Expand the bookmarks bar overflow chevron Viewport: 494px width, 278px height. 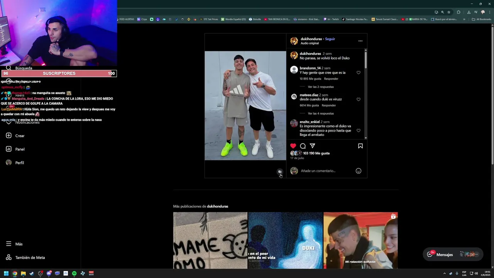[x=464, y=19]
